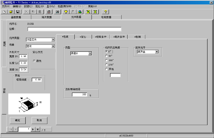Switch to the *吸取条件 sub-tab

click(101, 37)
